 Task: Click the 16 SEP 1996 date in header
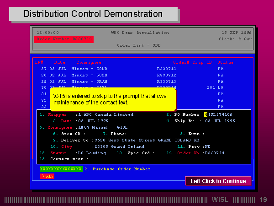pyautogui.click(x=237, y=33)
